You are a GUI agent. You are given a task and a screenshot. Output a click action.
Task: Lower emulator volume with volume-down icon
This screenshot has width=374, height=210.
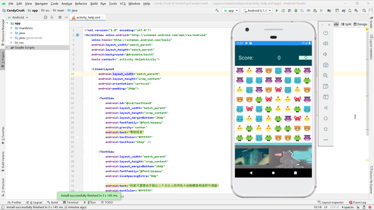(x=325, y=54)
